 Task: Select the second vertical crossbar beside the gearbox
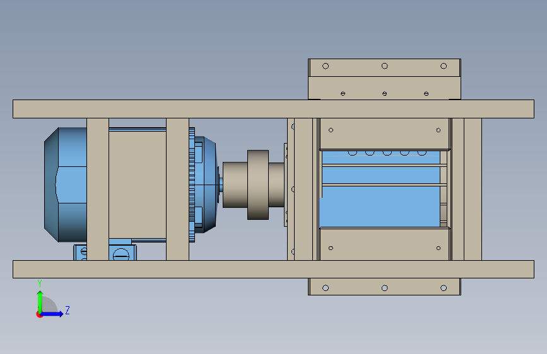click(x=177, y=189)
